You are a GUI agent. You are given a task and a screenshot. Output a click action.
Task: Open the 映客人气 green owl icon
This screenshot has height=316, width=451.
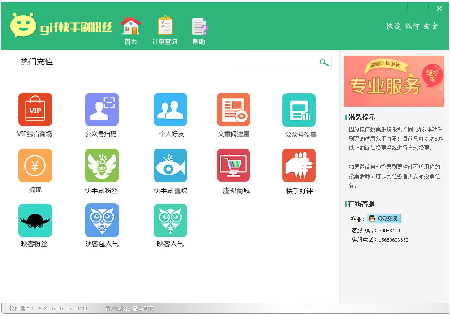tap(170, 221)
